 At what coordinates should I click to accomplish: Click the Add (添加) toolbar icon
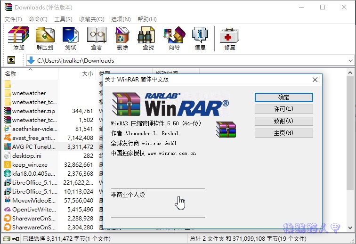tap(18, 35)
